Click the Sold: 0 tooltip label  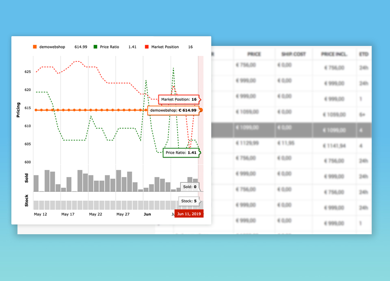(x=189, y=187)
